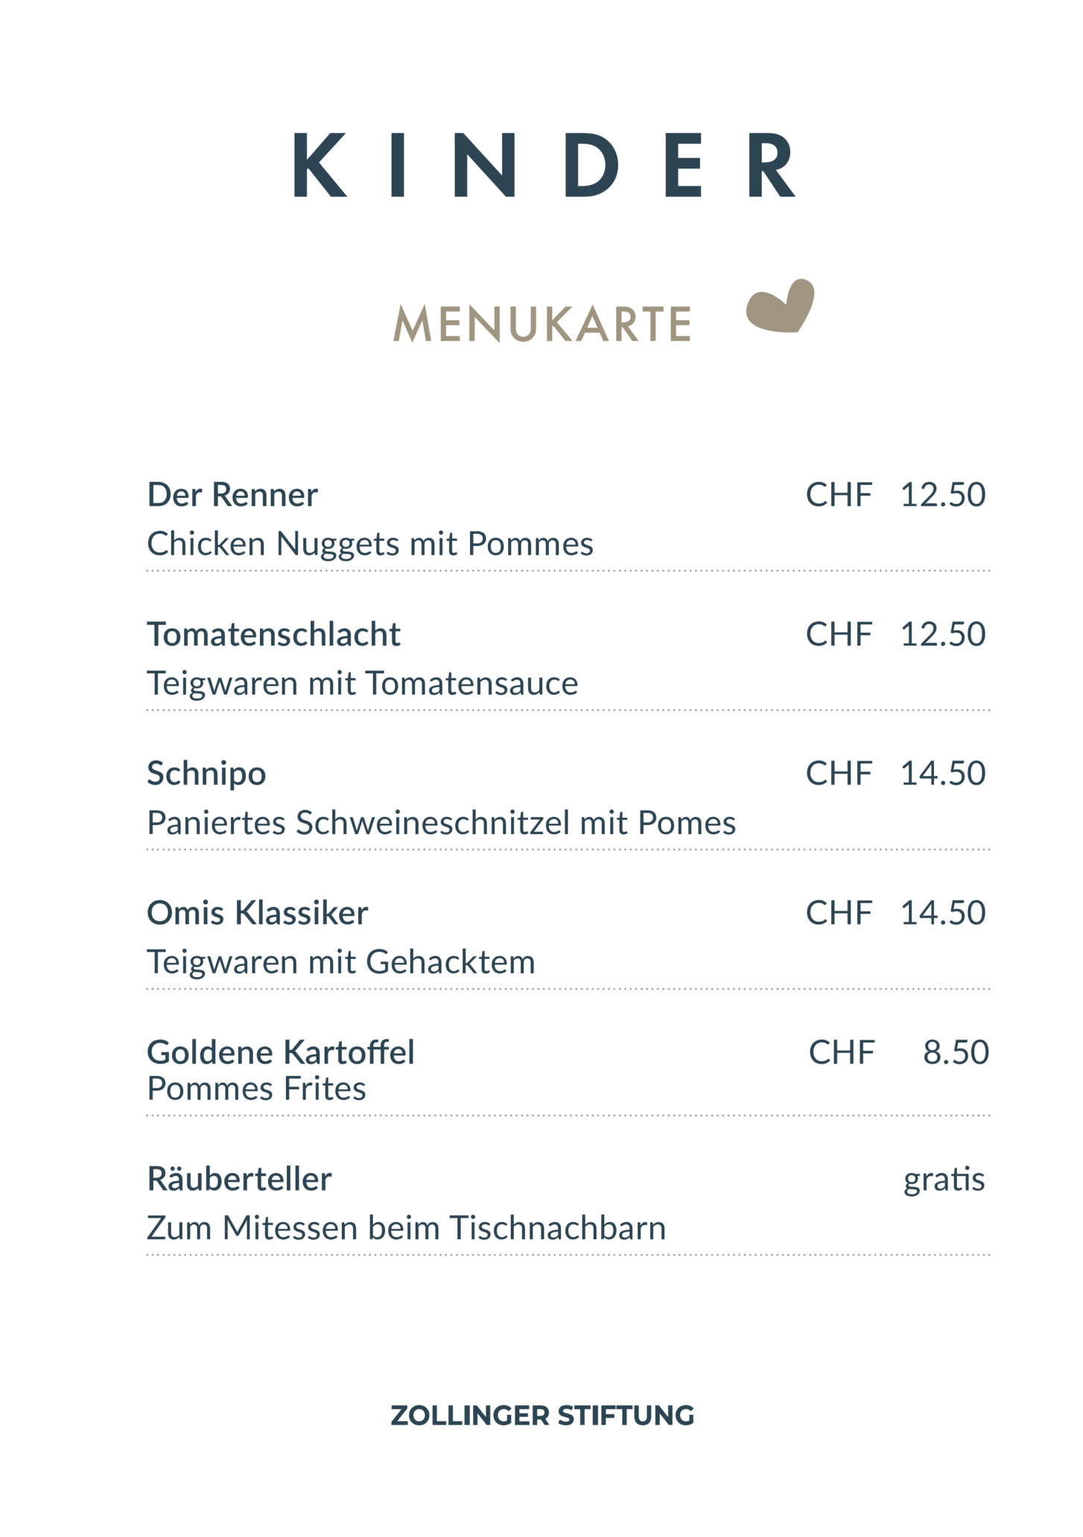Select the Räuberteller menu item title
The width and height of the screenshot is (1083, 1537).
[239, 1179]
